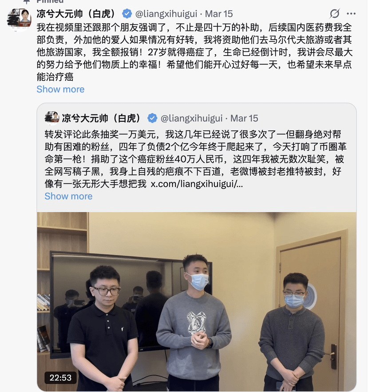368x392 pixels.
Task: Expand quoted tweet with Show more
Action: (x=68, y=196)
